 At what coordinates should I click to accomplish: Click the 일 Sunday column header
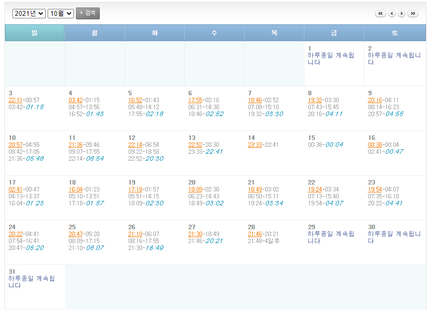pos(35,33)
